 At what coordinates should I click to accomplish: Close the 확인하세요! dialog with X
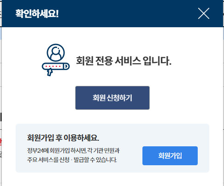[204, 13]
